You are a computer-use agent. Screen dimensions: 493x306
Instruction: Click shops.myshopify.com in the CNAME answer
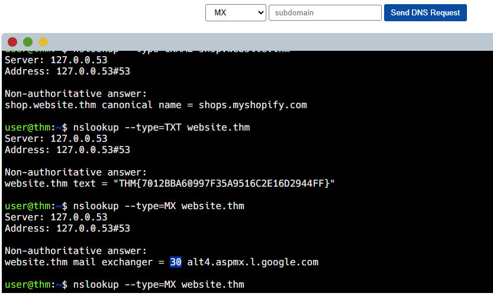coord(253,105)
